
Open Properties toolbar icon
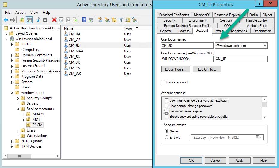click(61, 20)
